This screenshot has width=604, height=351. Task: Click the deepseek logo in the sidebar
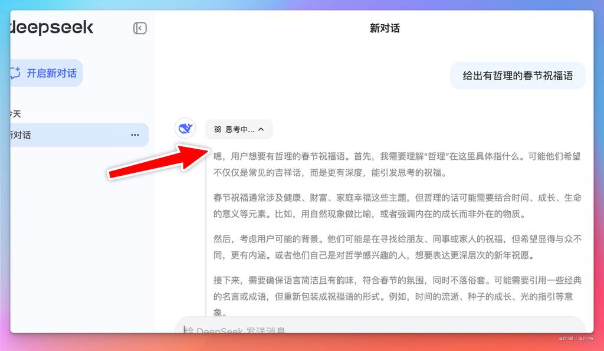[x=51, y=27]
